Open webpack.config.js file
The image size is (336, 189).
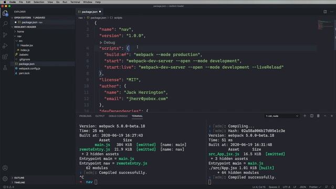point(29,69)
